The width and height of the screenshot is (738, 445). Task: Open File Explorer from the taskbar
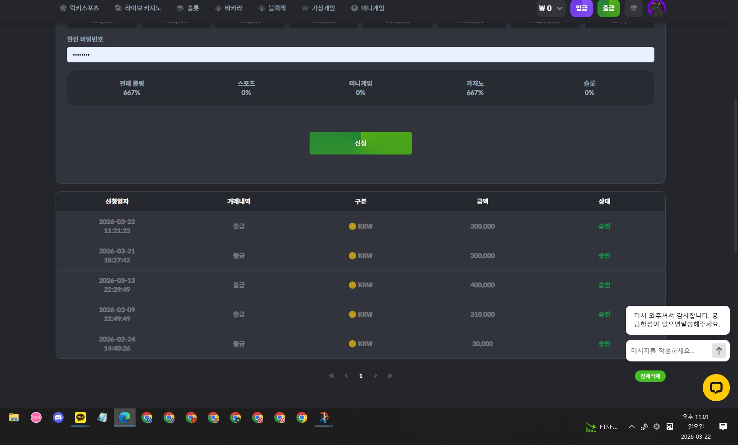point(14,417)
